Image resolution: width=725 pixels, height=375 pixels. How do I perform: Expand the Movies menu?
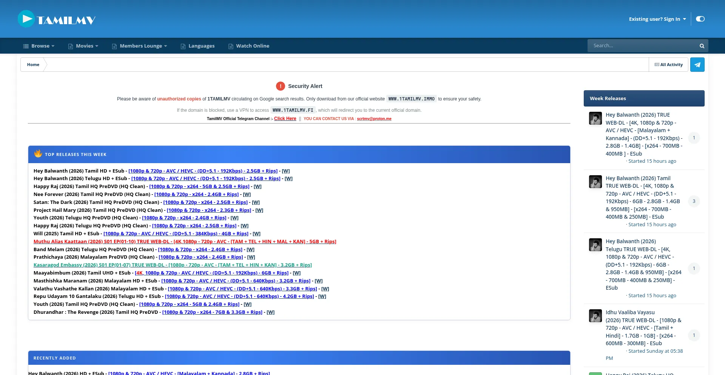click(83, 46)
